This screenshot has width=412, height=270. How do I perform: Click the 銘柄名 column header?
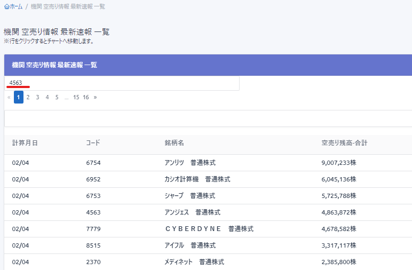click(x=174, y=143)
